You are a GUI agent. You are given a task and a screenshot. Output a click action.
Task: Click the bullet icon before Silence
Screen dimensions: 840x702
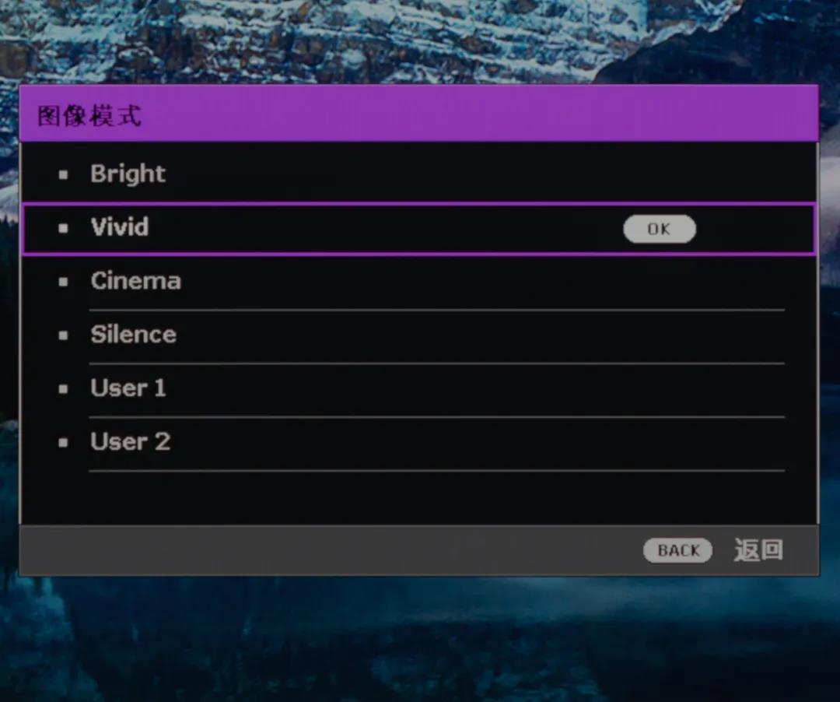(x=64, y=335)
